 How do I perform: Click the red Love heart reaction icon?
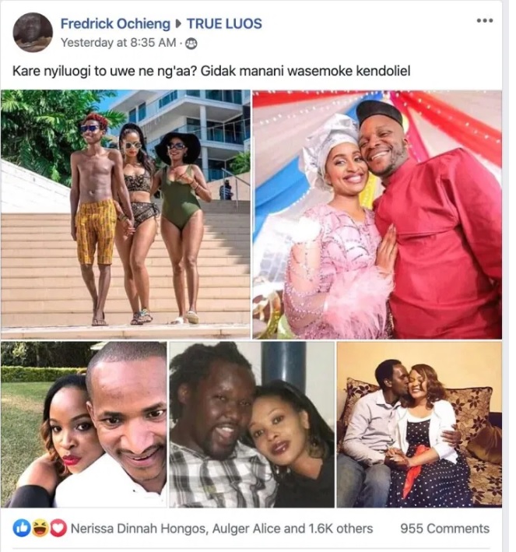[x=56, y=529]
